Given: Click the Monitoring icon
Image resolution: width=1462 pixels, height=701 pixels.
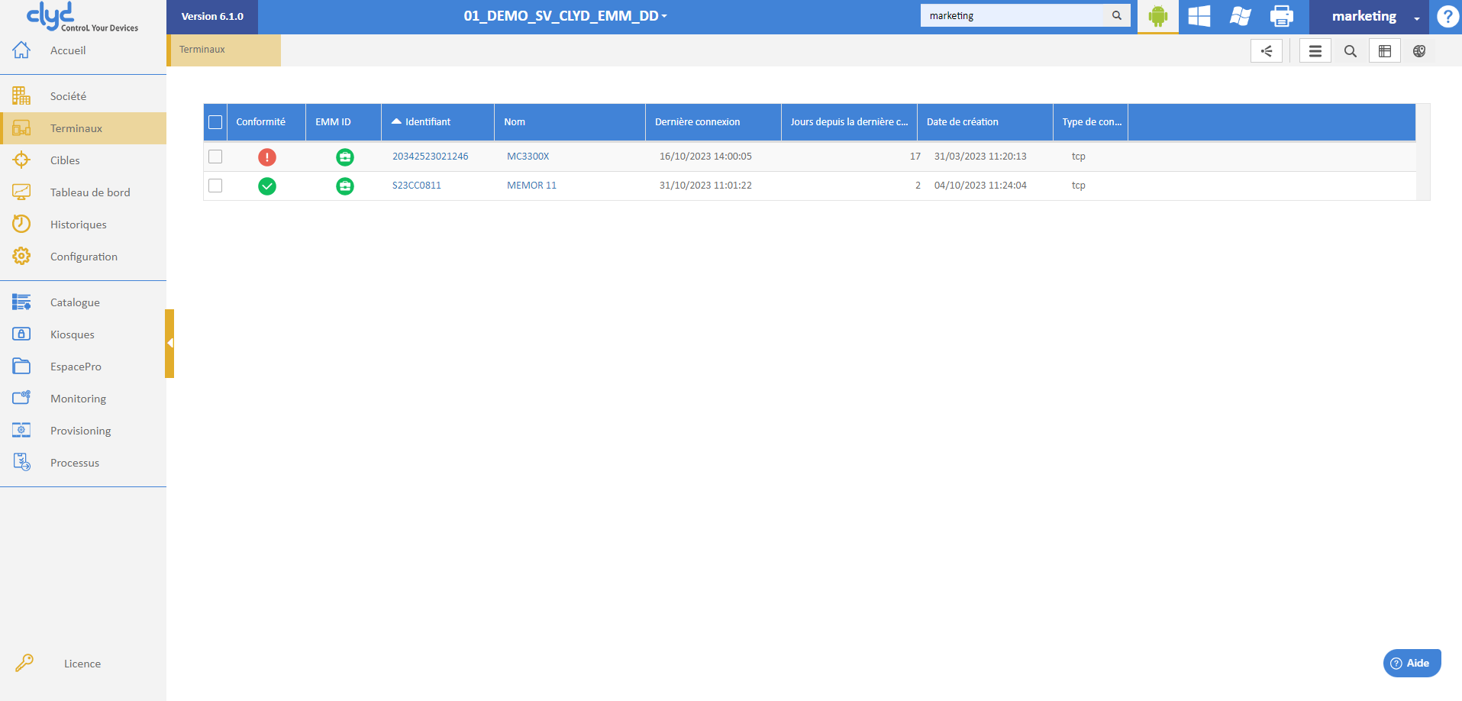Looking at the screenshot, I should pyautogui.click(x=21, y=398).
